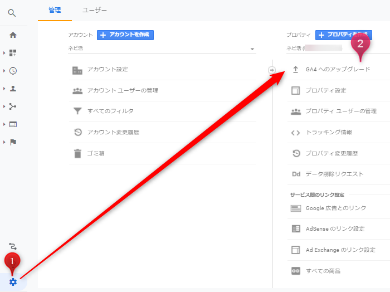The image size is (390, 292).
Task: Switch to the ユーザー tab
Action: click(94, 10)
